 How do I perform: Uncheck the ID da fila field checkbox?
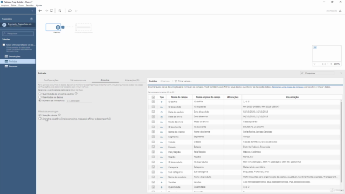153,102
